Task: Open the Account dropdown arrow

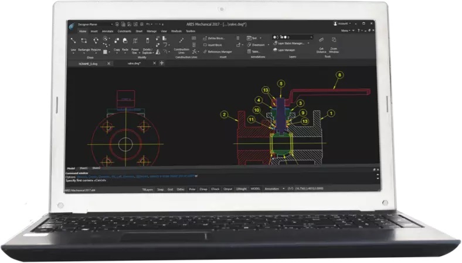Action: click(350, 23)
